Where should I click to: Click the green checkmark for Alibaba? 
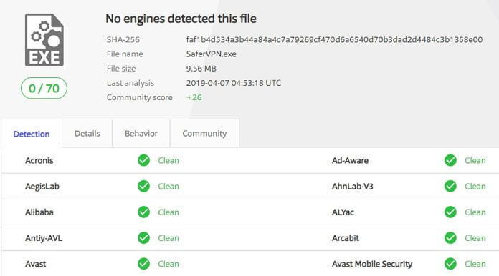coord(143,212)
